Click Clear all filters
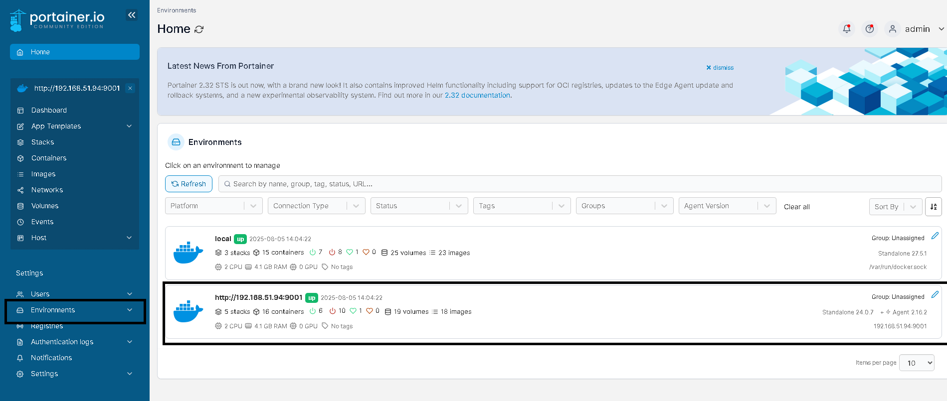Screen dimensions: 947x401 [796, 207]
